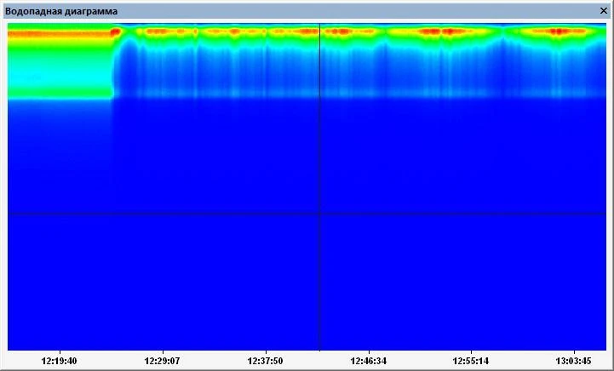Click the red blob ending the wide orange stripe

(x=116, y=32)
